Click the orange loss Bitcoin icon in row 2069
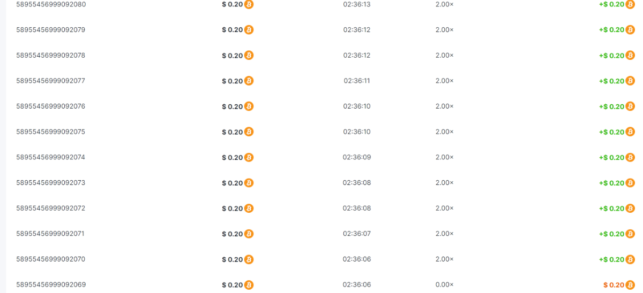Screen dimensions: 643x293 click(x=630, y=285)
